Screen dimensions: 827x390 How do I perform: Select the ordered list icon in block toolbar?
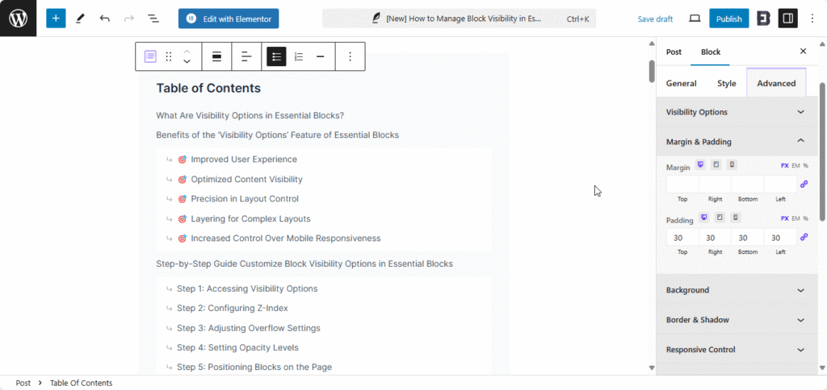[x=299, y=56]
